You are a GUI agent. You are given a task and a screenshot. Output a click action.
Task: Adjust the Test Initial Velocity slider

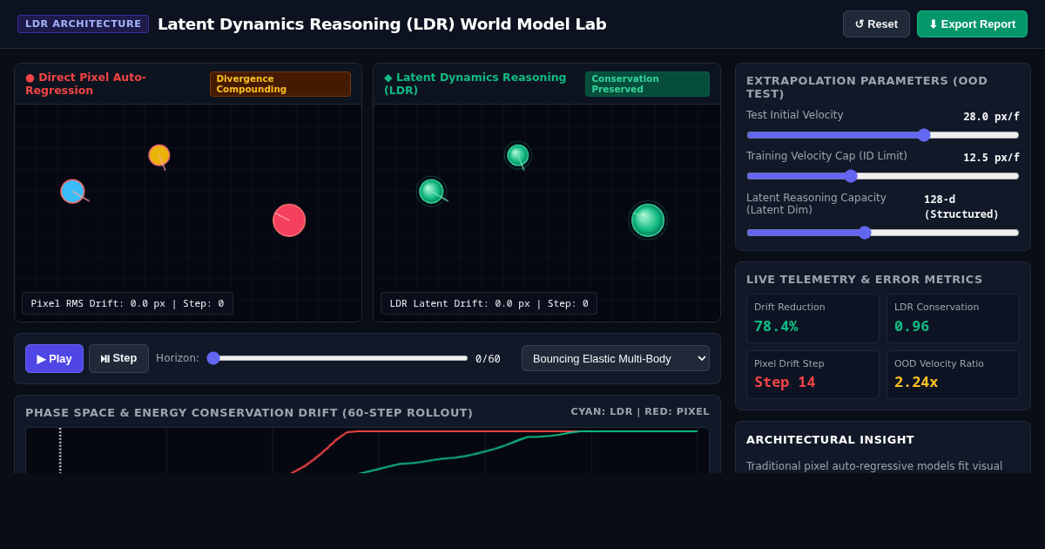click(883, 135)
